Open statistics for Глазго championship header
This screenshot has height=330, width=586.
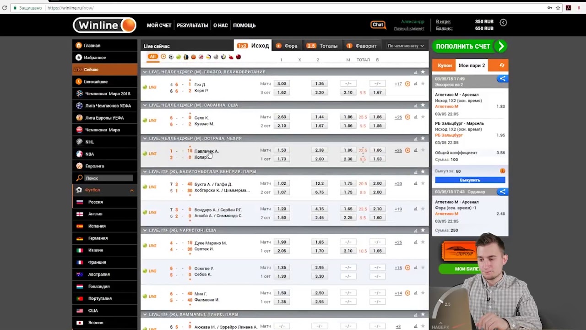pyautogui.click(x=416, y=72)
